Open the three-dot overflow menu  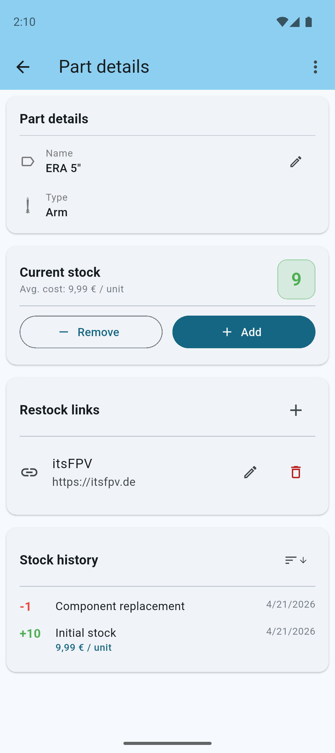pyautogui.click(x=315, y=66)
